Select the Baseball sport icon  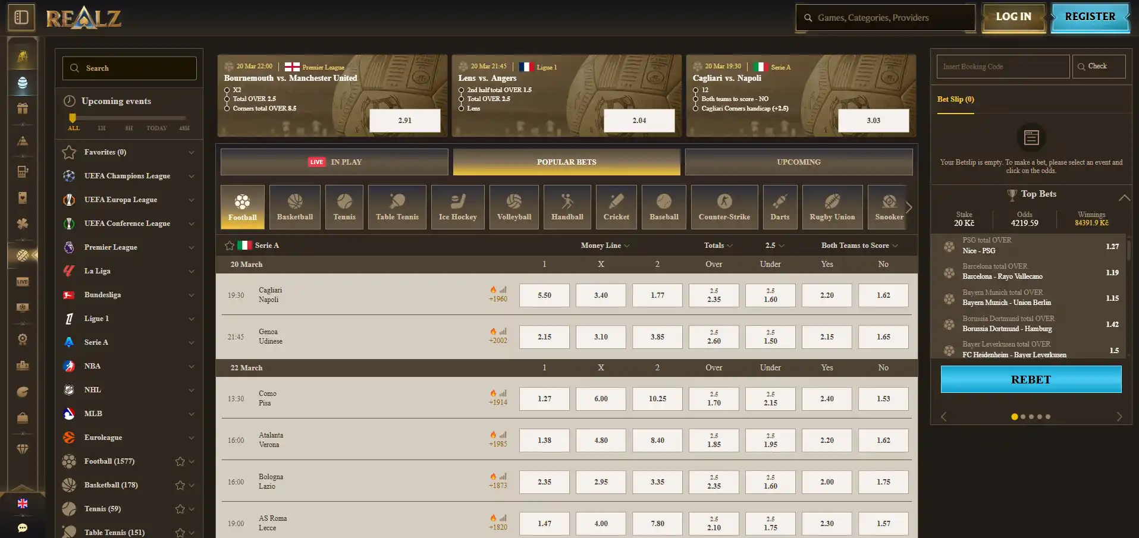click(664, 207)
